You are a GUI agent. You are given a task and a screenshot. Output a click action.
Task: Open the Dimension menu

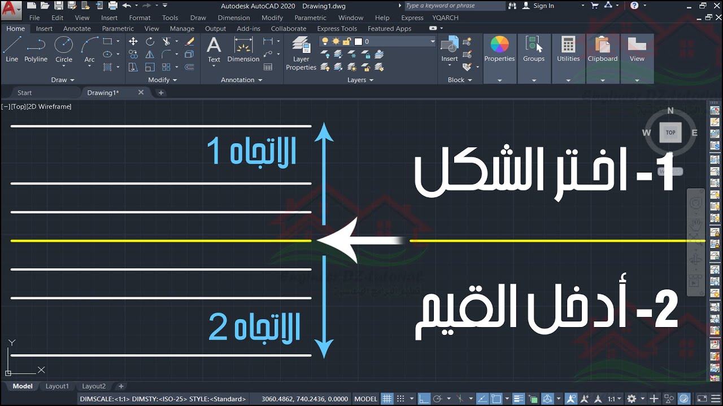(234, 17)
